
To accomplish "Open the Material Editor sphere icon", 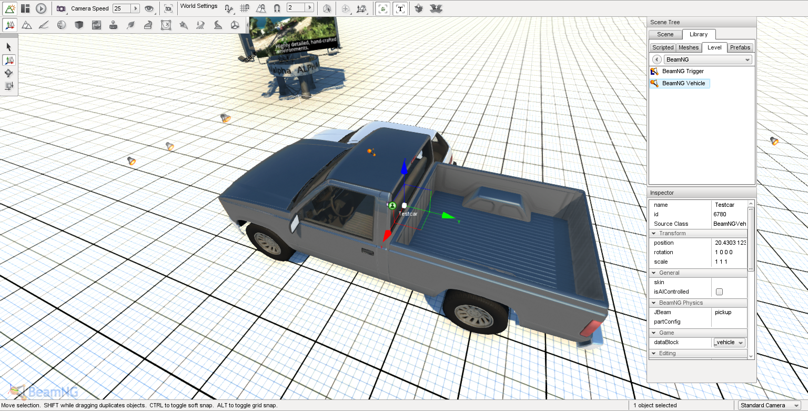I will [x=62, y=25].
